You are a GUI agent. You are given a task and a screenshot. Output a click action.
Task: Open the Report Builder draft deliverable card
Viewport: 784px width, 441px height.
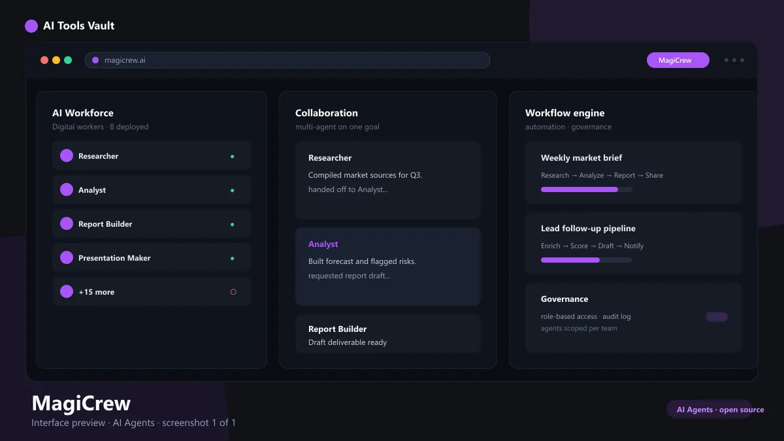click(388, 334)
